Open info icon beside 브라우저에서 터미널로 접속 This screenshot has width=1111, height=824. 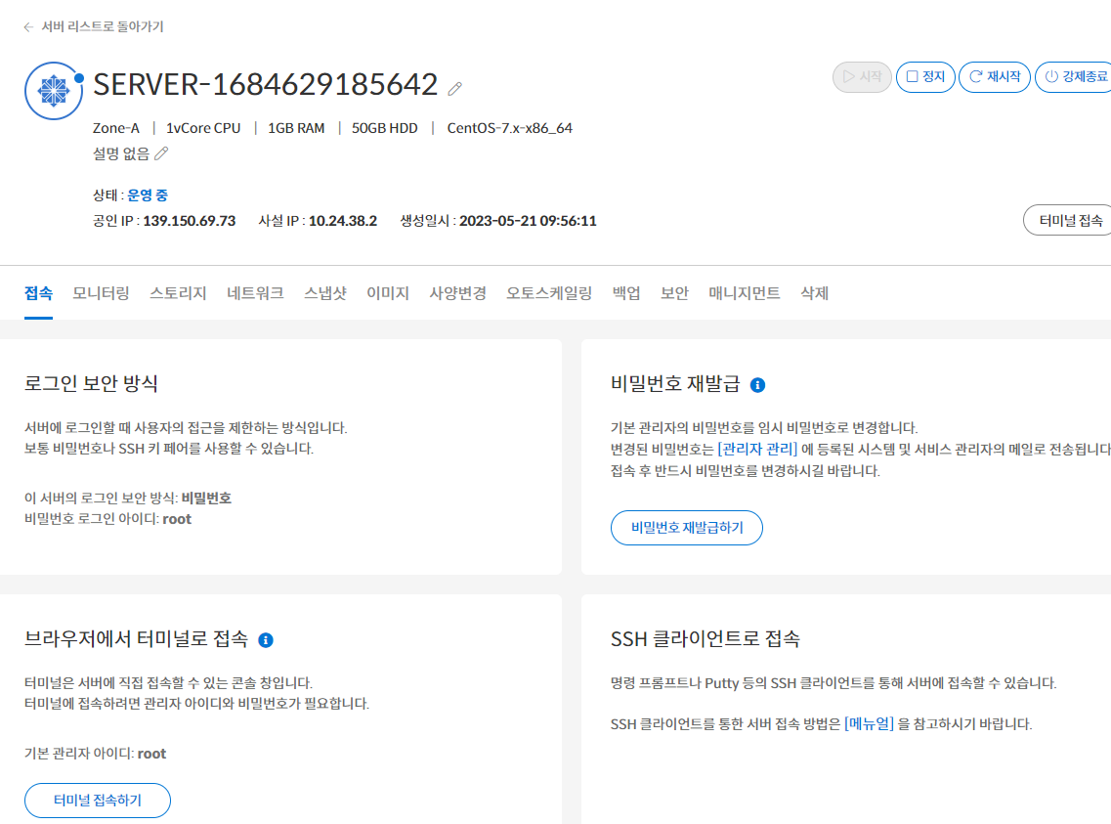(x=266, y=640)
